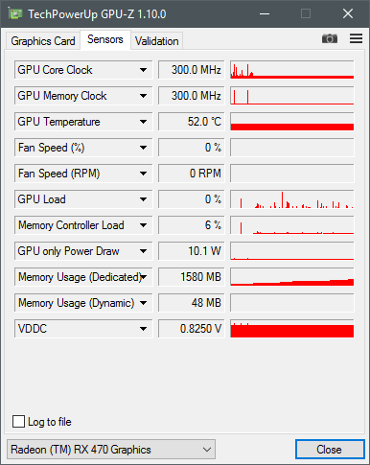Click the GPU only Power Draw dropdown
370x465 pixels.
tap(83, 251)
